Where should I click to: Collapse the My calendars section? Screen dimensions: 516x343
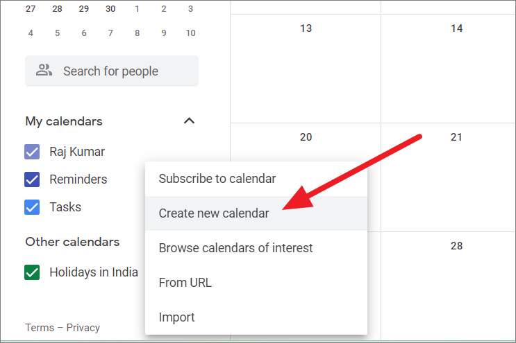[x=189, y=121]
